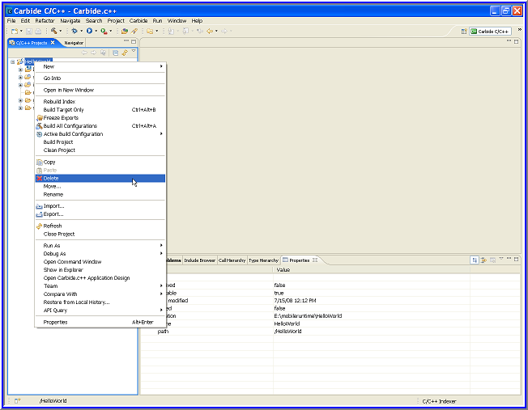Click Link with Editor icon in Projects view
This screenshot has width=528, height=410.
(125, 53)
